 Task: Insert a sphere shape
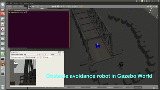[x=55, y=6]
